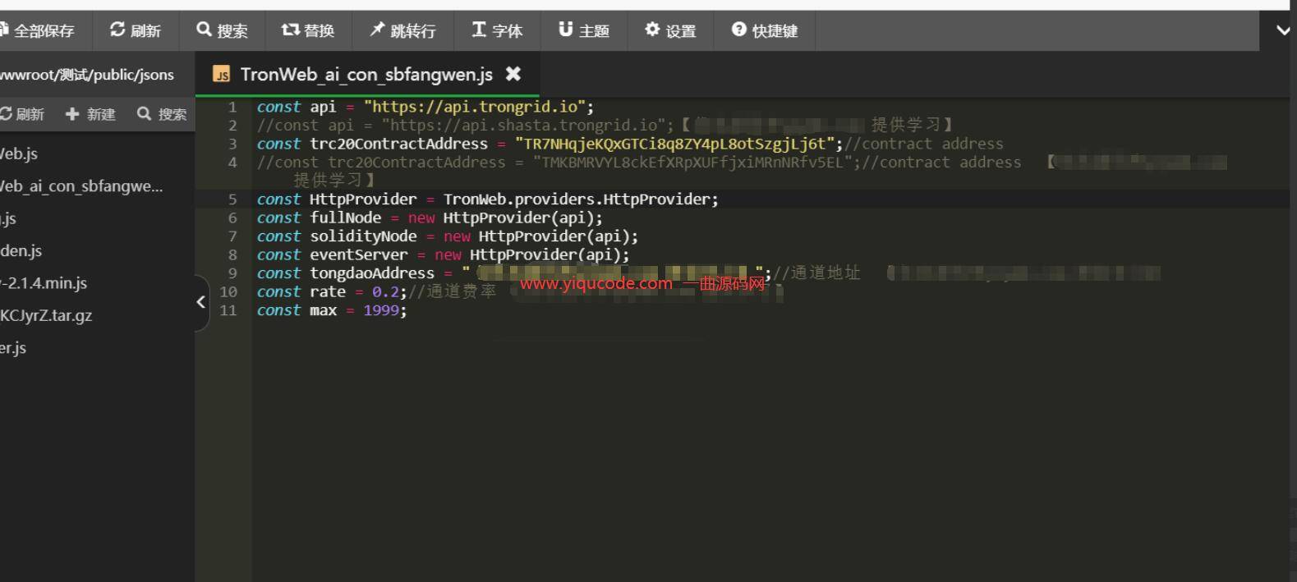This screenshot has width=1297, height=582.
Task: Close the TronWeb_ai_con_sbfangwen.js tab
Action: (x=513, y=74)
